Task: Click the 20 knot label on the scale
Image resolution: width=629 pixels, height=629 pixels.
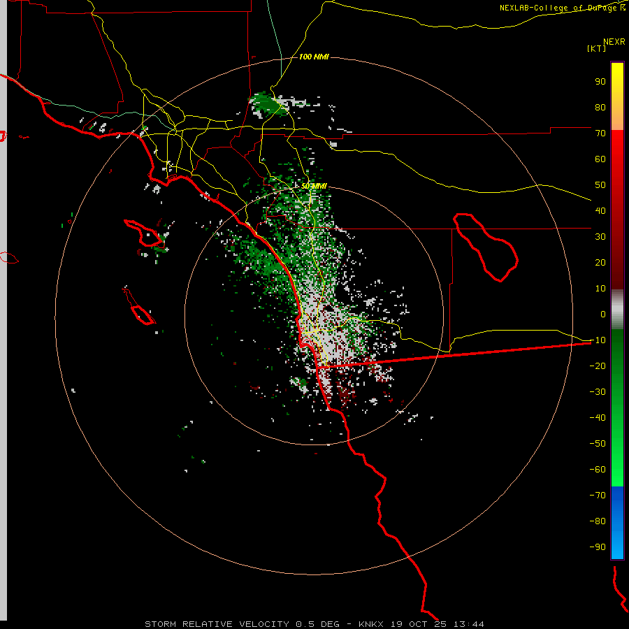Action: 600,262
